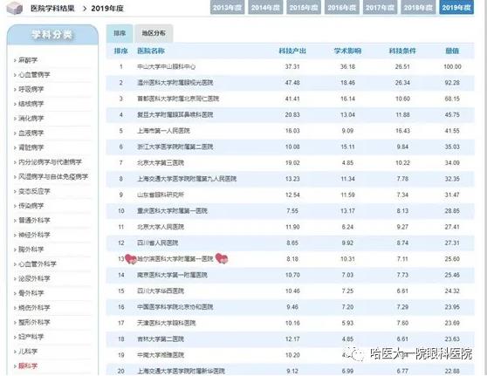
Task: Switch to the 排序 ranking tab
Action: (x=120, y=33)
